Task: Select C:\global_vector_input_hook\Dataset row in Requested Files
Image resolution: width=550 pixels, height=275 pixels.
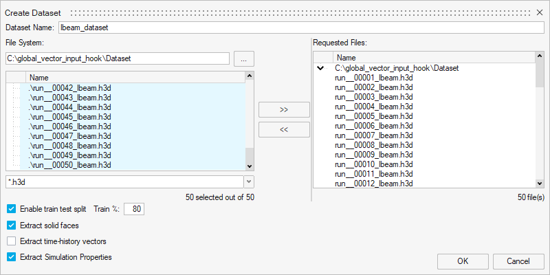Action: [397, 68]
